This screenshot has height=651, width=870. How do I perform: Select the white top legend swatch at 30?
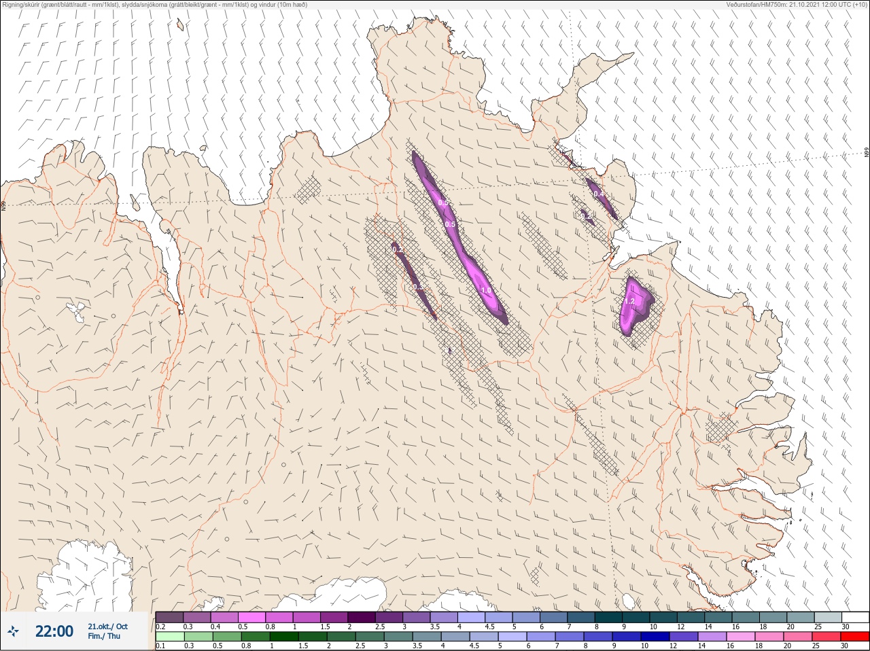855,617
